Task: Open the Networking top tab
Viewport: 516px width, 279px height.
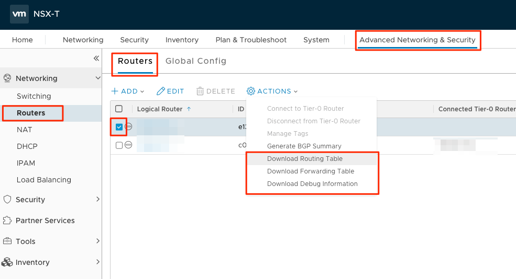Action: tap(83, 40)
